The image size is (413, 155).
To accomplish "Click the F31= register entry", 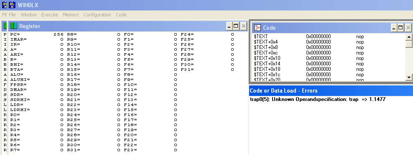I will pyautogui.click(x=208, y=70).
